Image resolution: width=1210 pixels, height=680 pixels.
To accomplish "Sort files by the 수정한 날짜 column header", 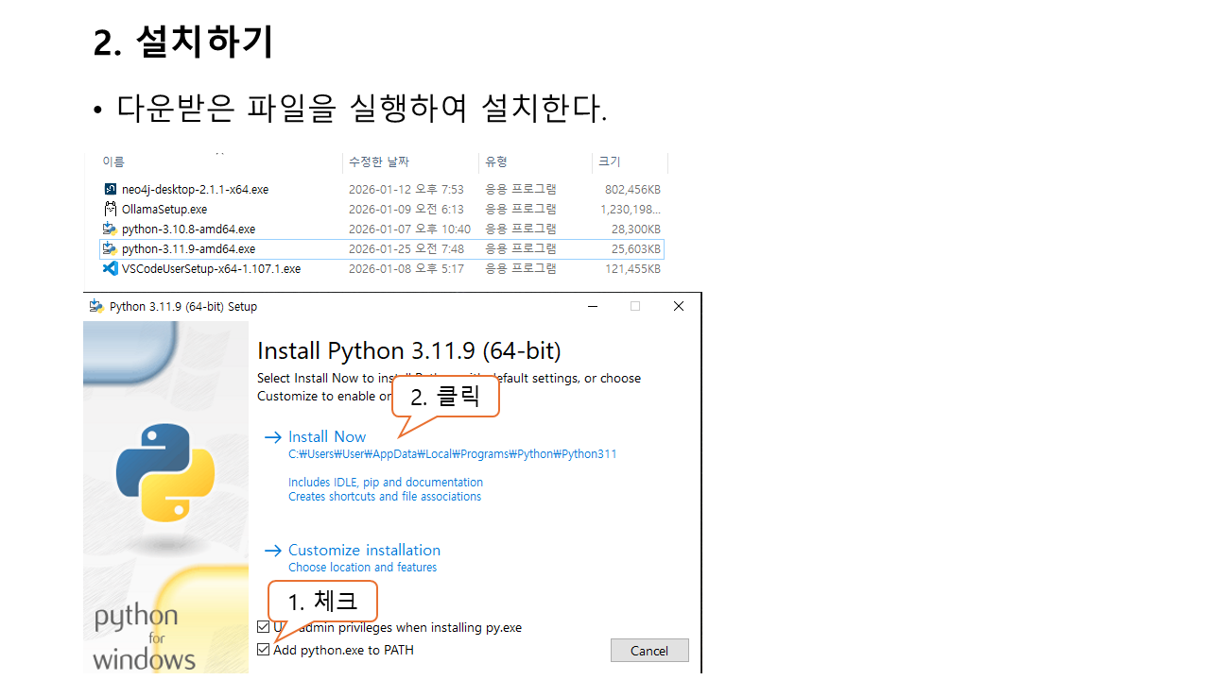I will [378, 162].
